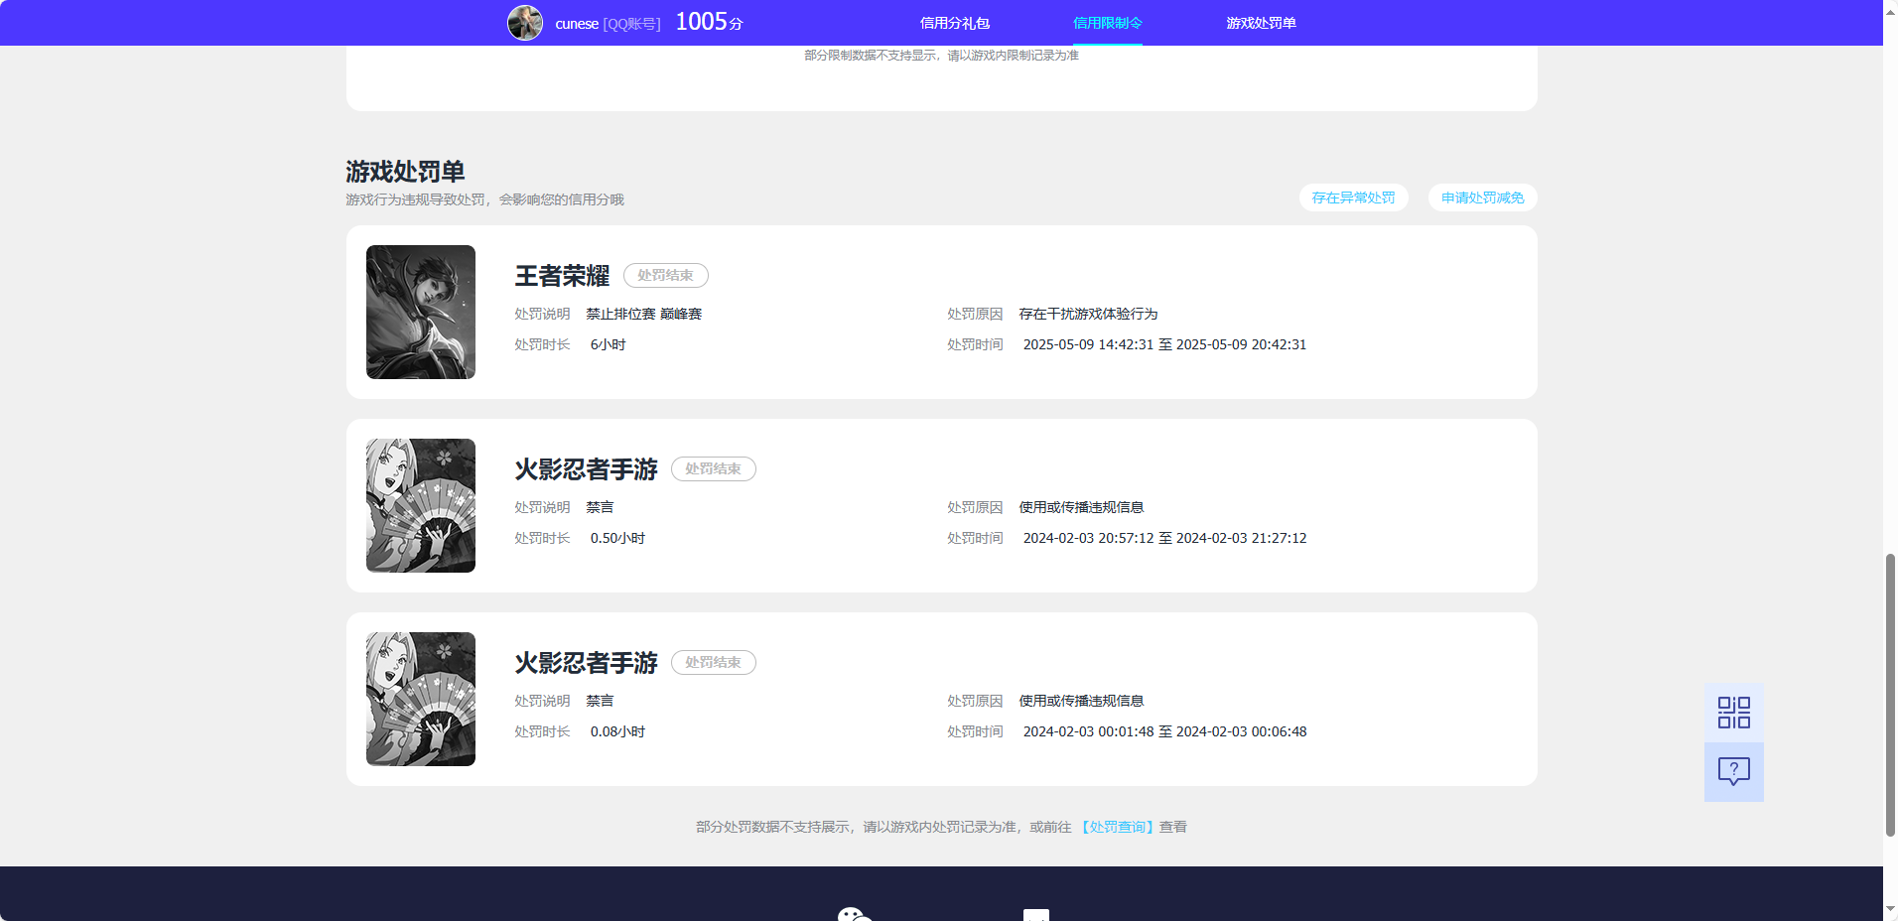Click the 禁止排位赛 巅峰赛 description
This screenshot has width=1898, height=921.
(643, 314)
